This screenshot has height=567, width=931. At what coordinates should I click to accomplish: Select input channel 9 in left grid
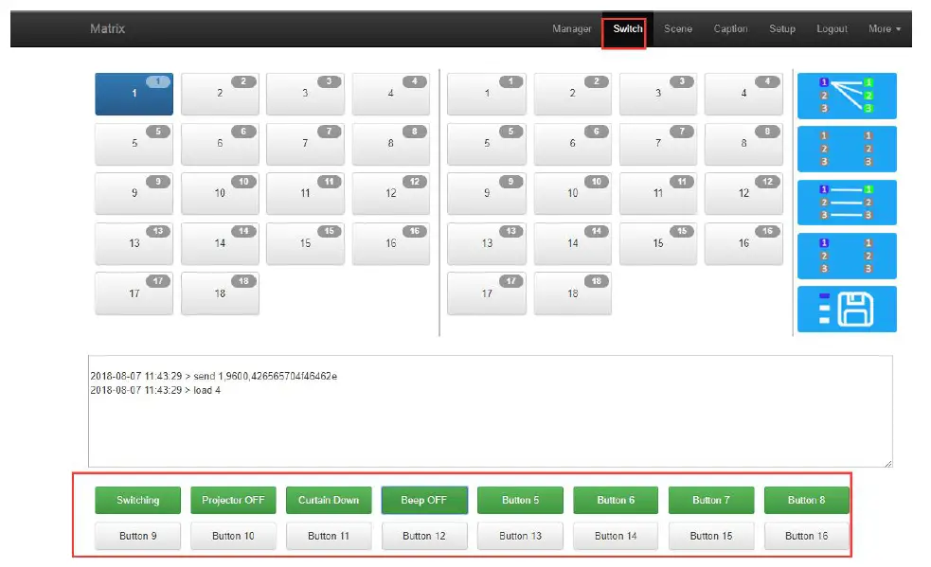tap(134, 193)
